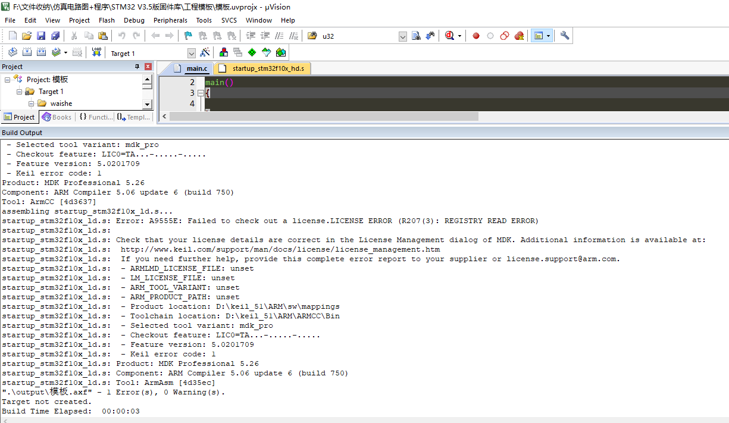The width and height of the screenshot is (729, 423).
Task: Click the 'Build Time Elapsed' output line
Action: (x=71, y=411)
